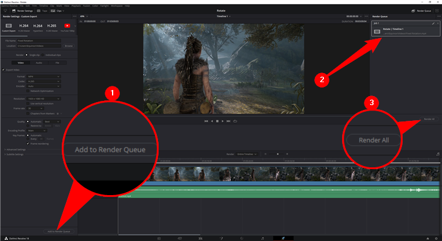Jump to the first frame
The width and height of the screenshot is (442, 241).
206,121
